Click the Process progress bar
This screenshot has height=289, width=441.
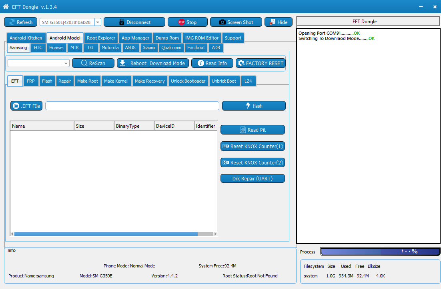click(380, 251)
